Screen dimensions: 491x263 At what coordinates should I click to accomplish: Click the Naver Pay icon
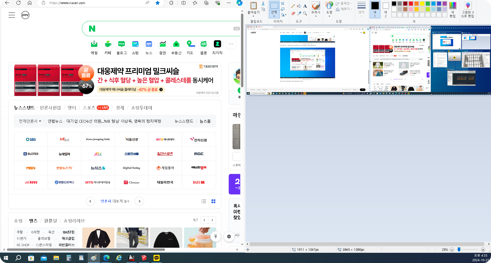25,15
